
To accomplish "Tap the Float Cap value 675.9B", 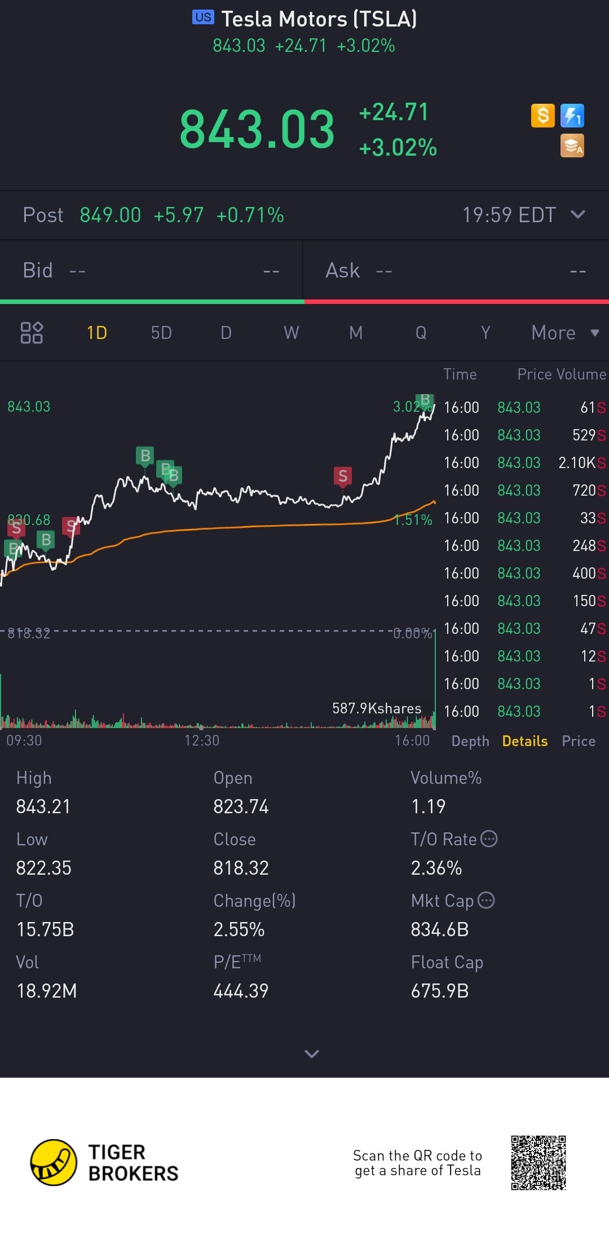I will pos(440,991).
